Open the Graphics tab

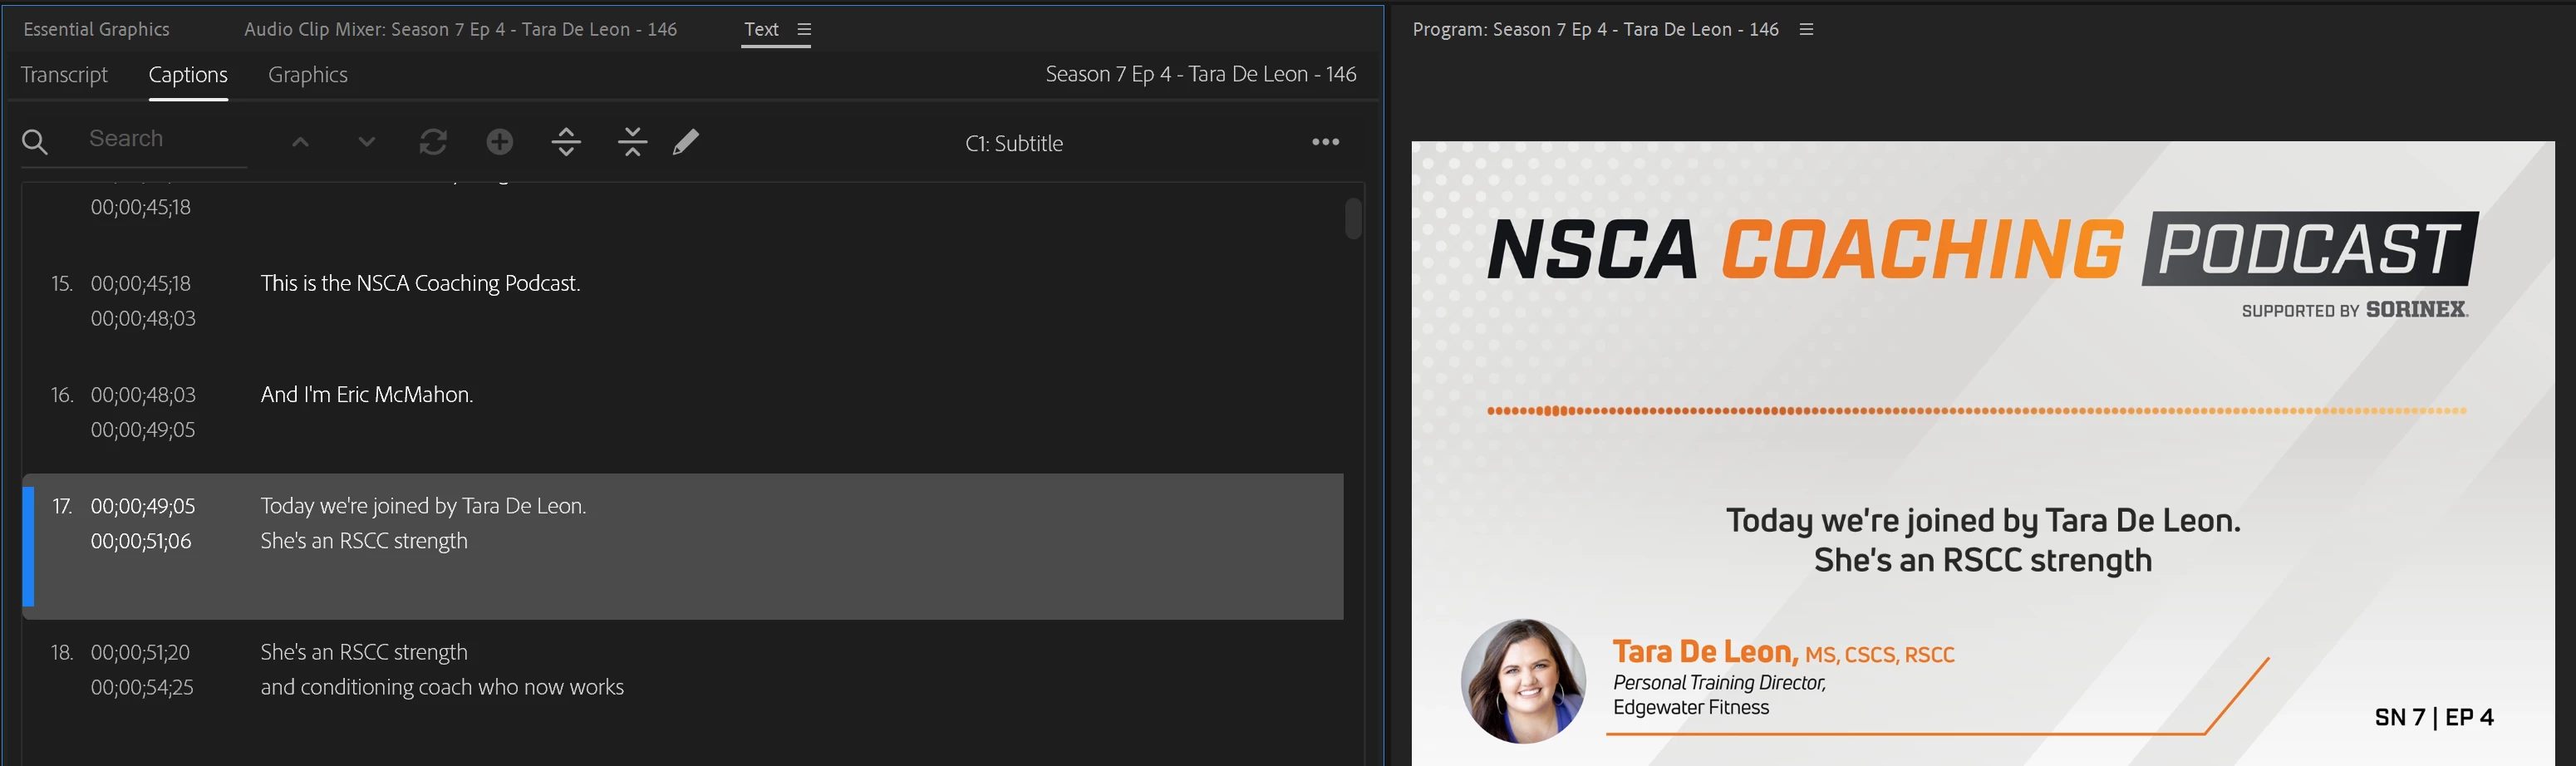tap(308, 75)
